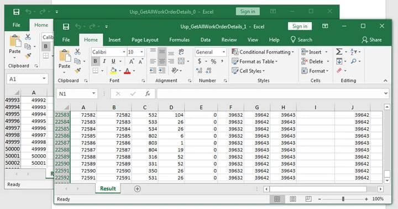Click the zoom slider handle
The height and width of the screenshot is (209, 398).
[x=343, y=199]
